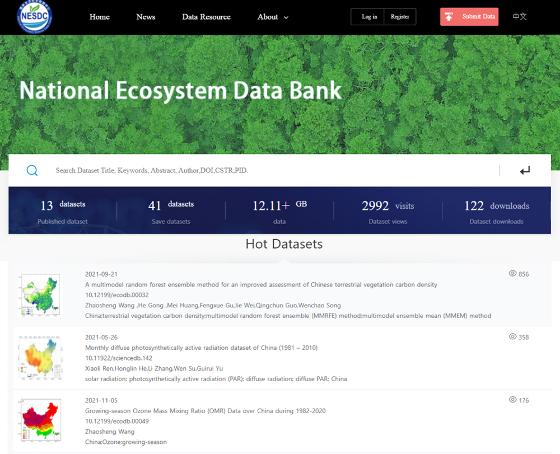Screen dimensions: 560x454
Task: Open the terrestrial vegetation carbon density dataset title
Action: click(x=261, y=284)
